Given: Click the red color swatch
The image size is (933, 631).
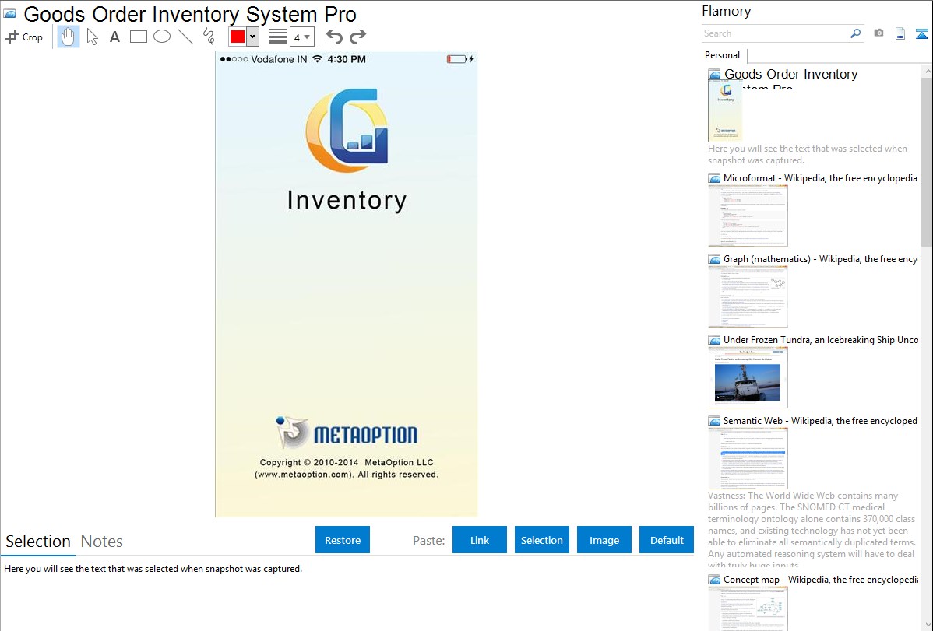Looking at the screenshot, I should pos(238,37).
